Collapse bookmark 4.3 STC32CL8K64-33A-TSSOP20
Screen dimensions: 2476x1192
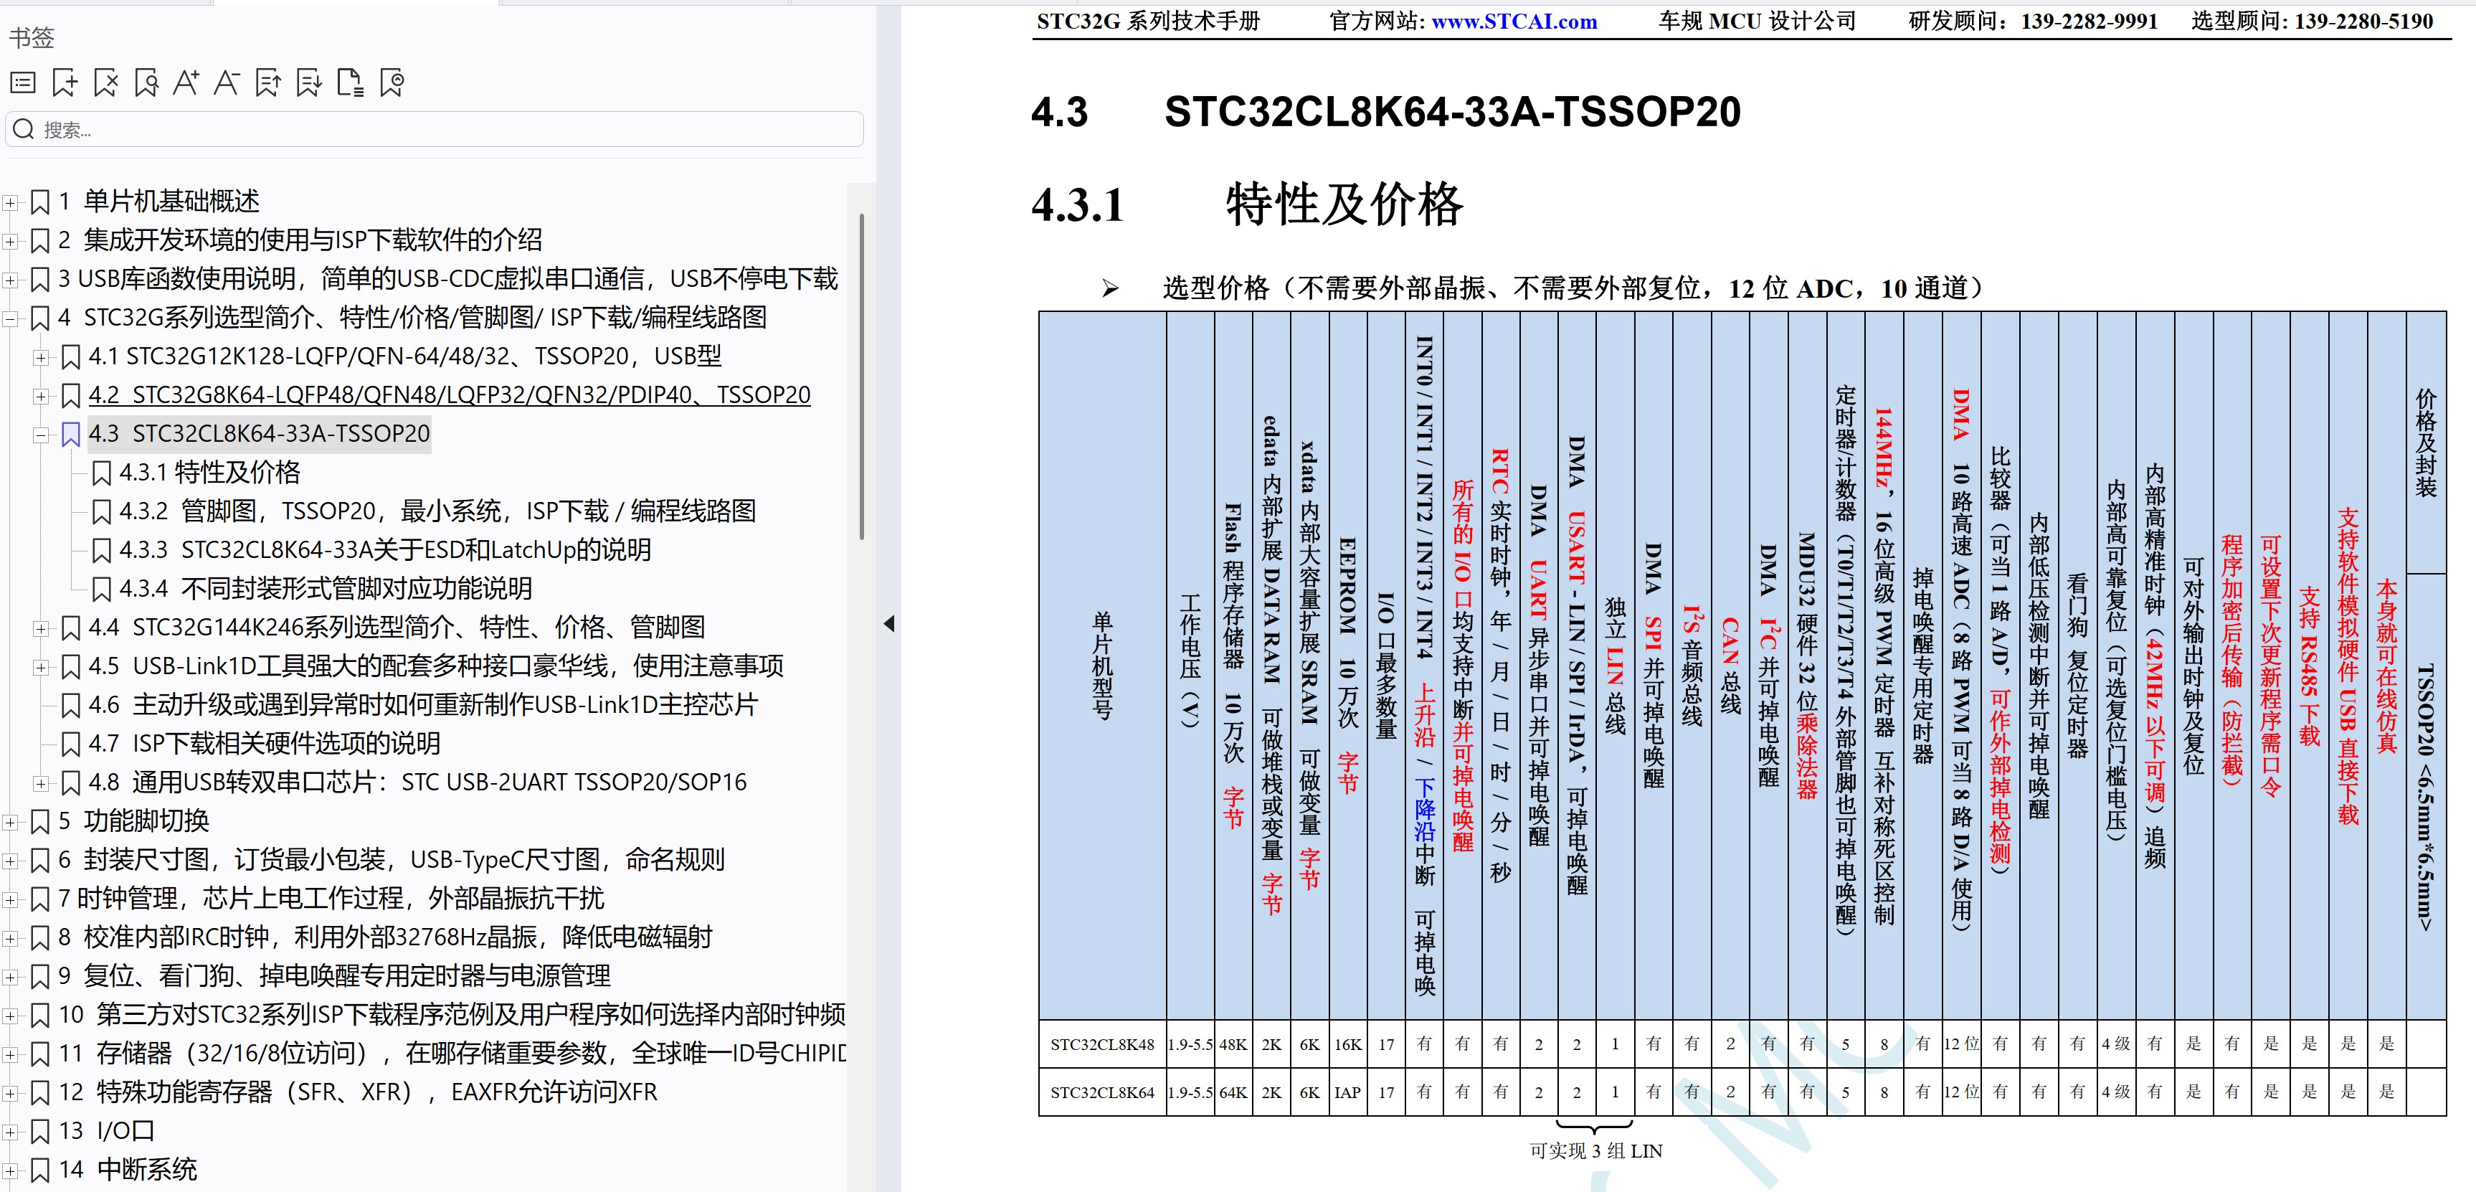point(40,435)
